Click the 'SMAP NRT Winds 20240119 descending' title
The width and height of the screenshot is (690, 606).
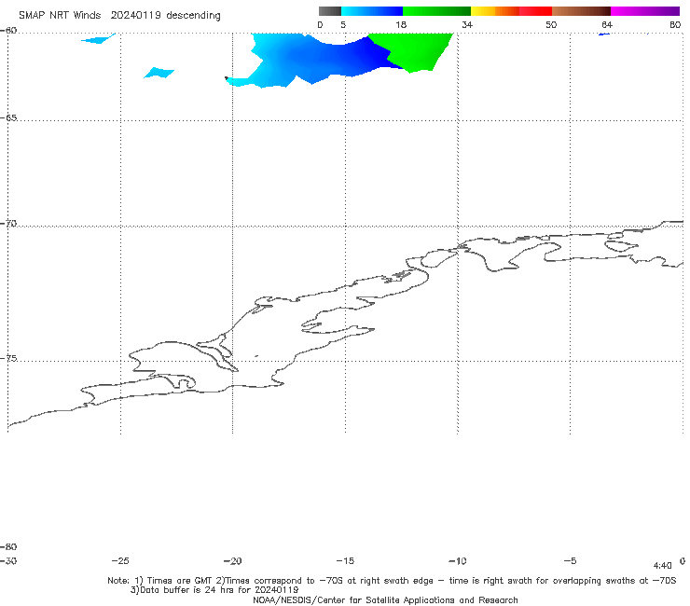[119, 16]
